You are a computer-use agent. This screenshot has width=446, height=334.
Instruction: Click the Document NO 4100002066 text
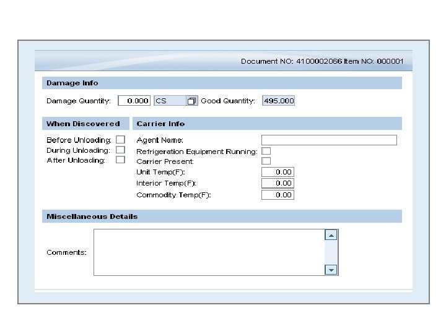click(291, 61)
